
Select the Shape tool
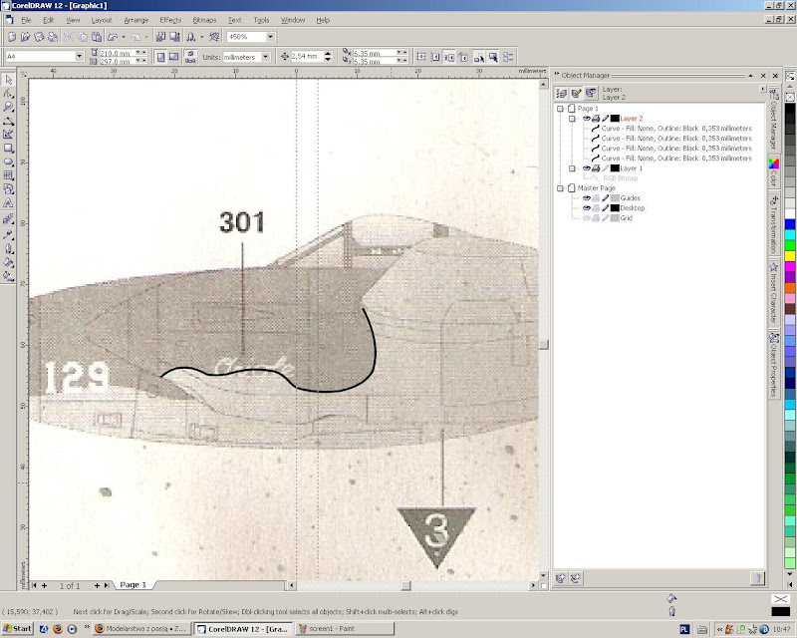pyautogui.click(x=8, y=93)
